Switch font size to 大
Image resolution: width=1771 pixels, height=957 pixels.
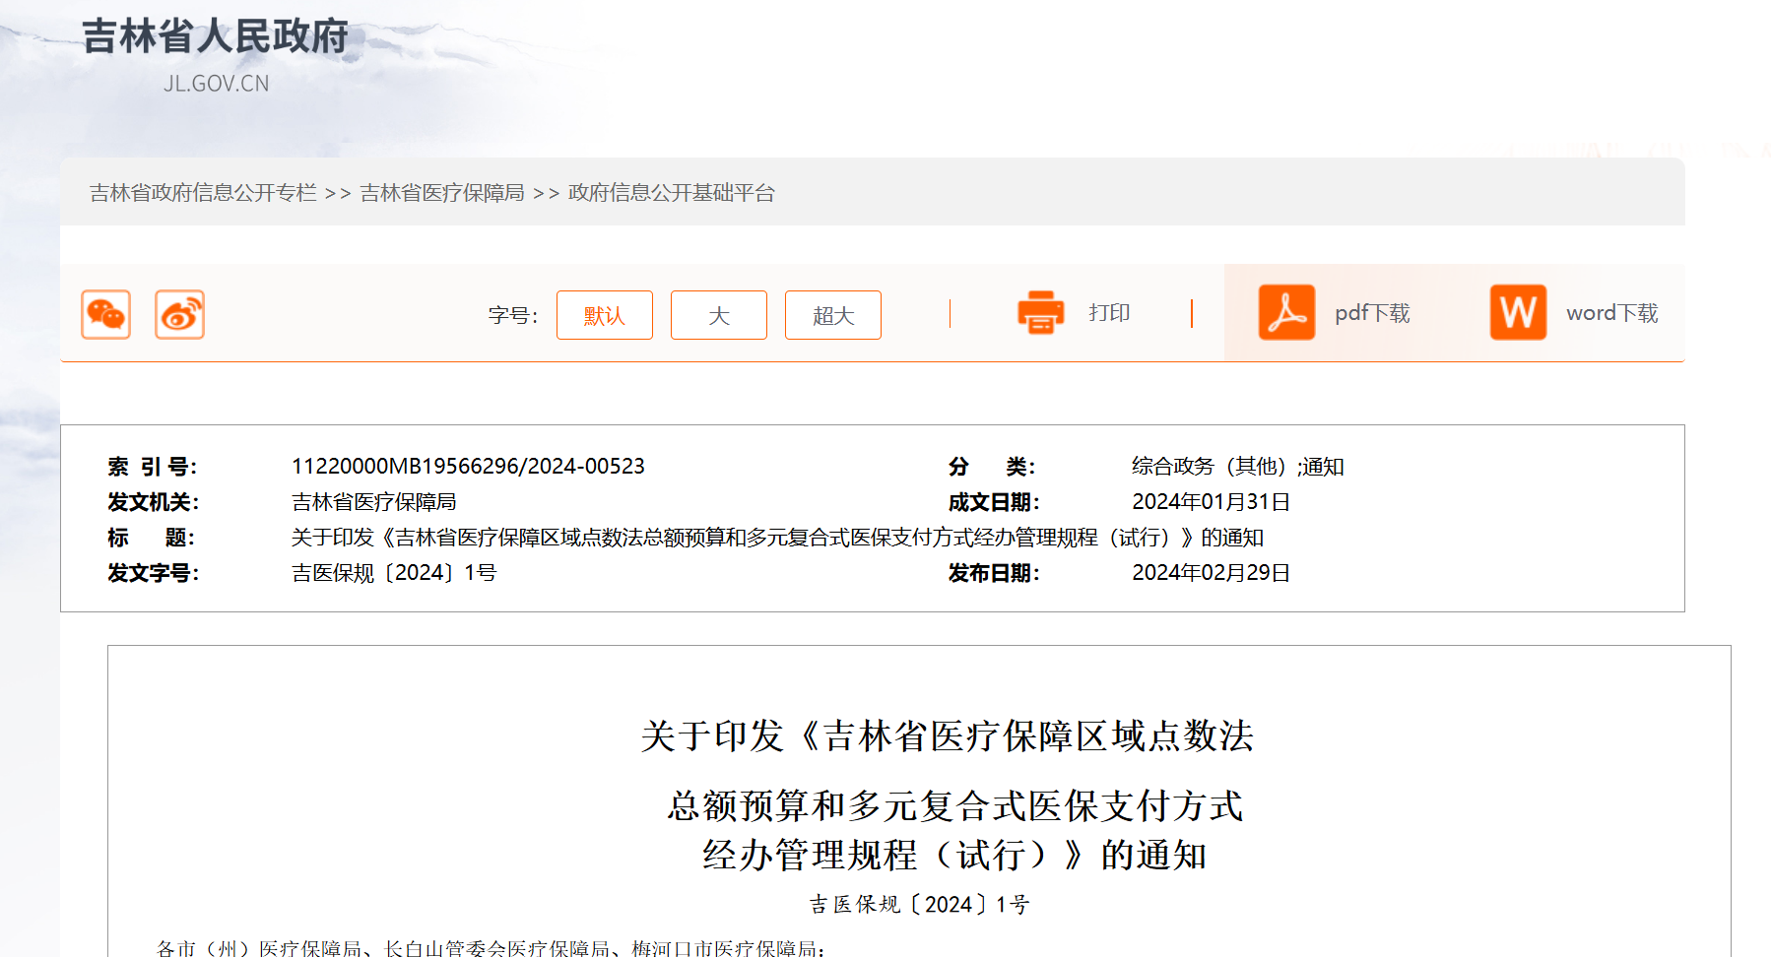[x=718, y=315]
